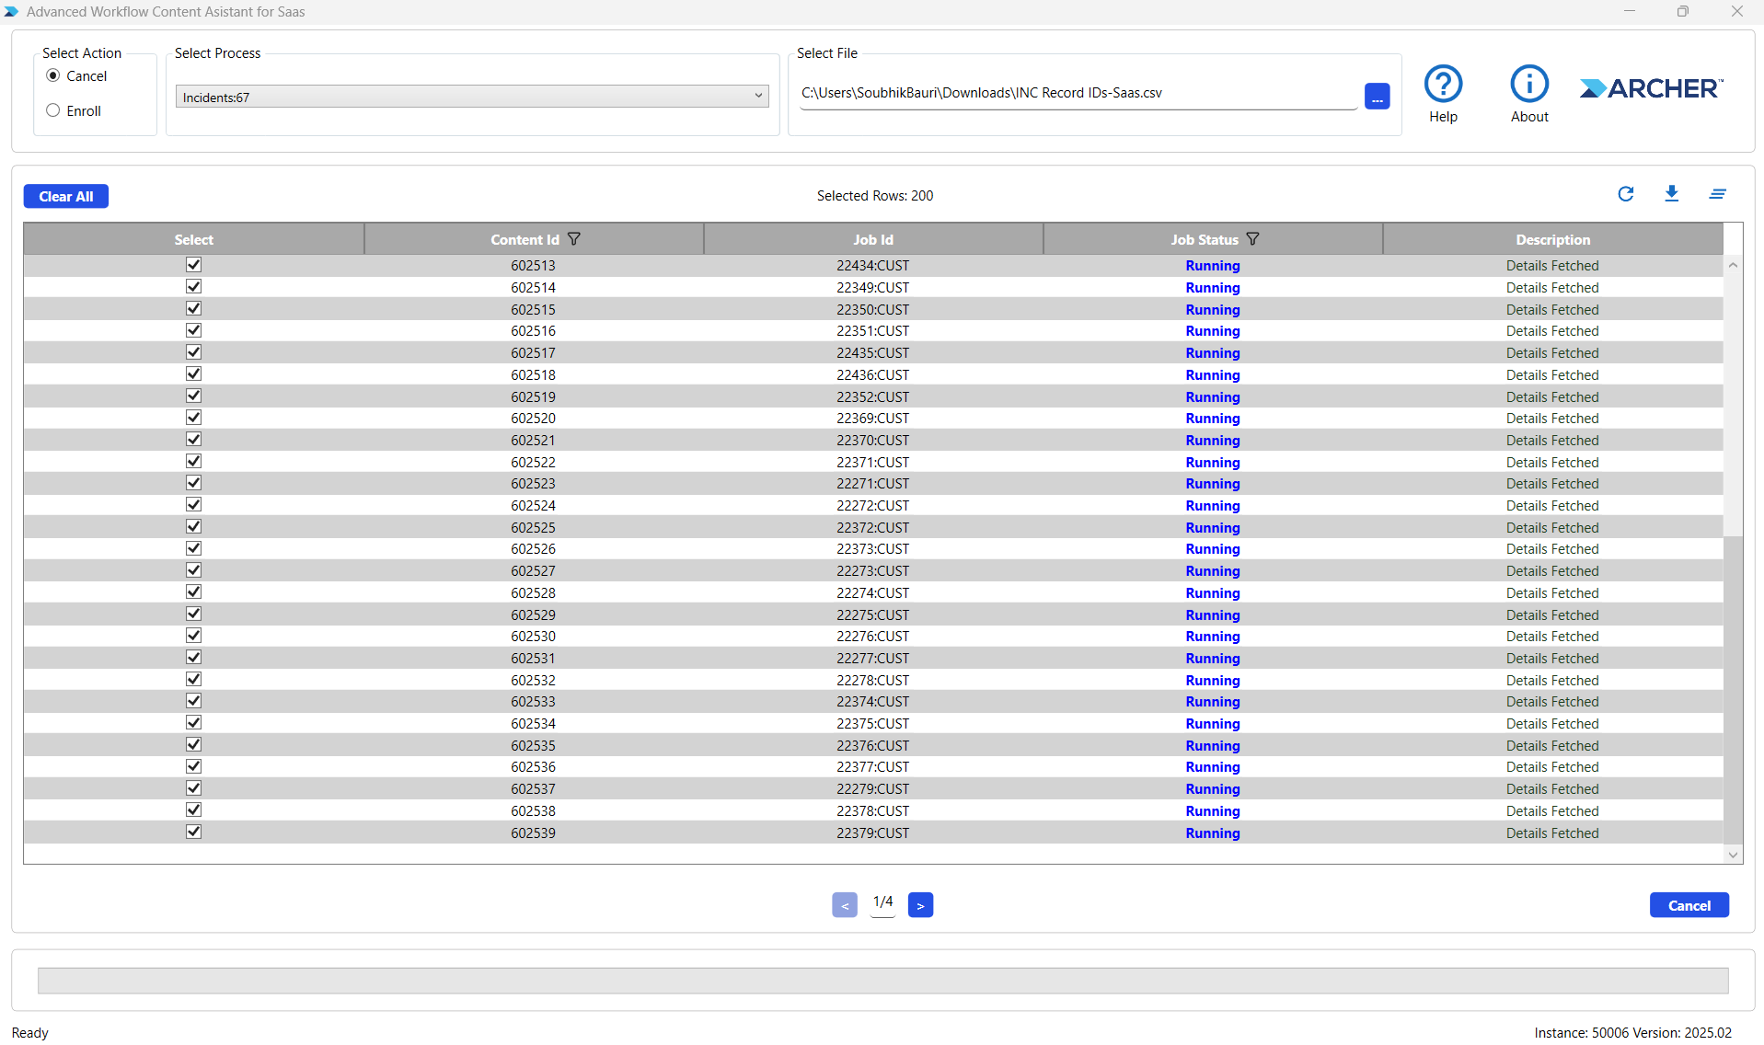1764x1045 pixels.
Task: Click Running status for row 602522
Action: 1213,462
